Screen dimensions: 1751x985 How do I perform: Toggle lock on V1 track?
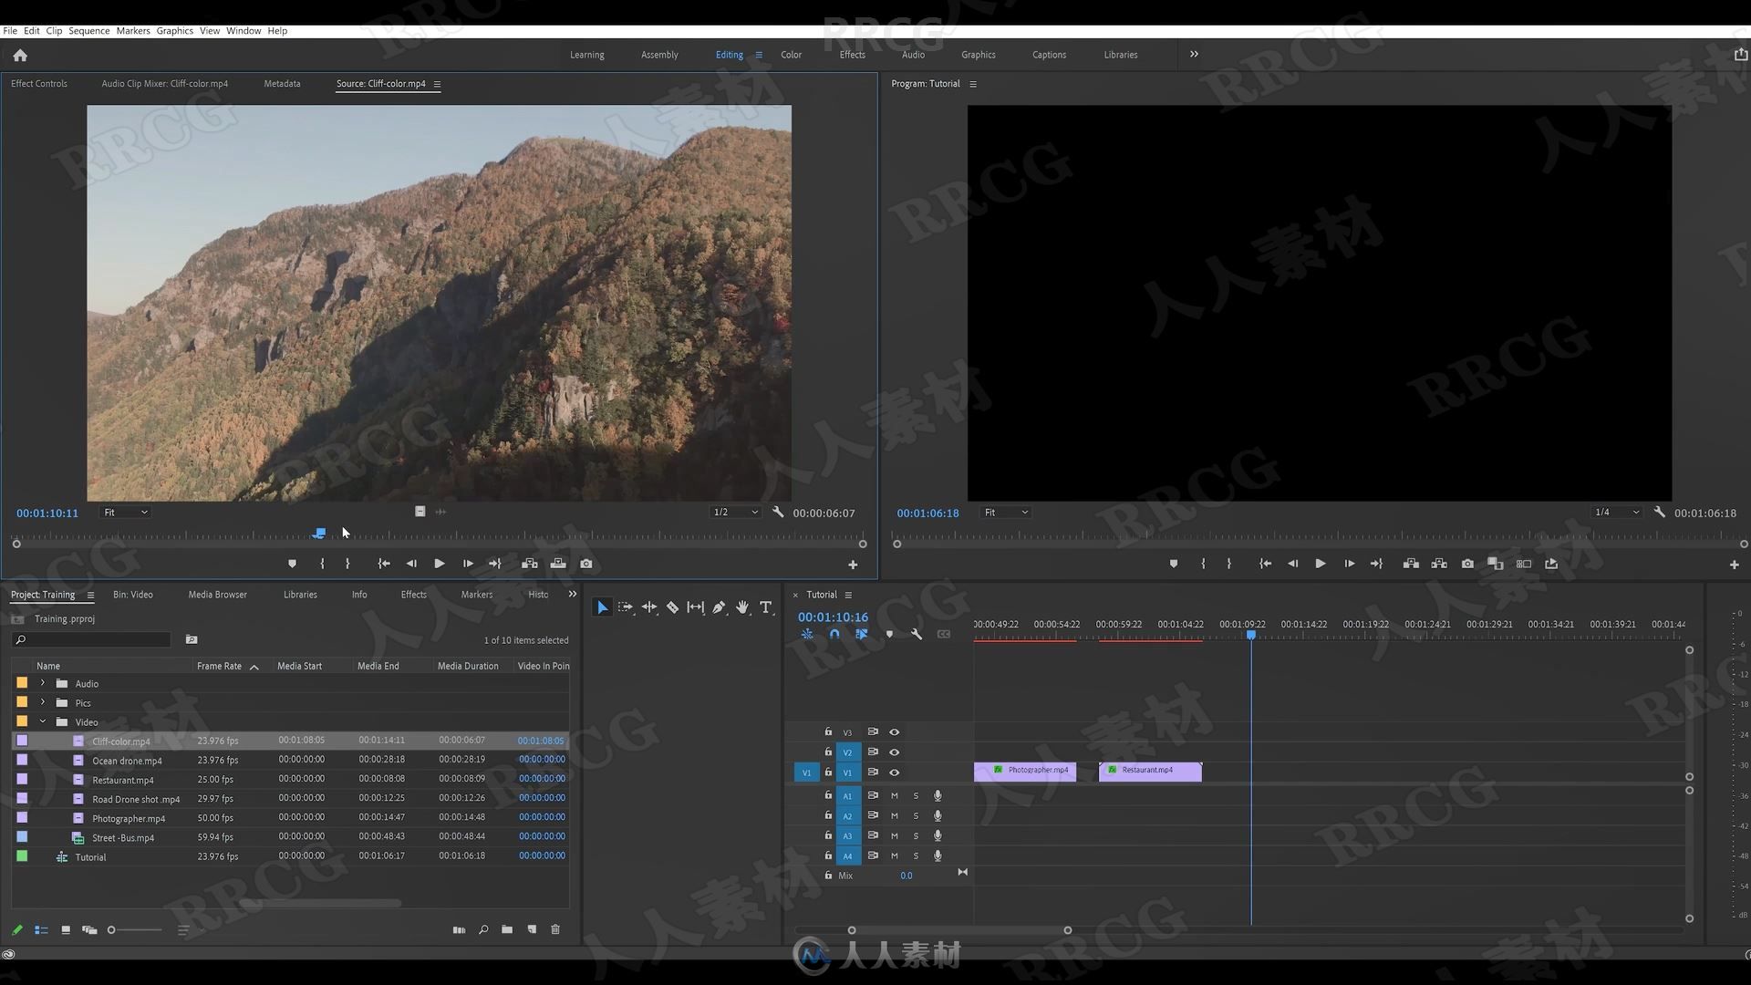(x=828, y=772)
